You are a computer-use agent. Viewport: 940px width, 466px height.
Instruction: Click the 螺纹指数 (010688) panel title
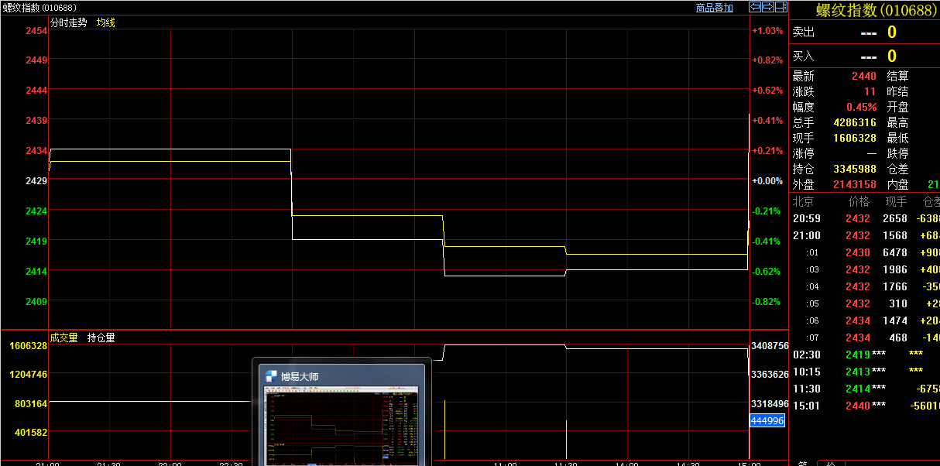(x=866, y=10)
